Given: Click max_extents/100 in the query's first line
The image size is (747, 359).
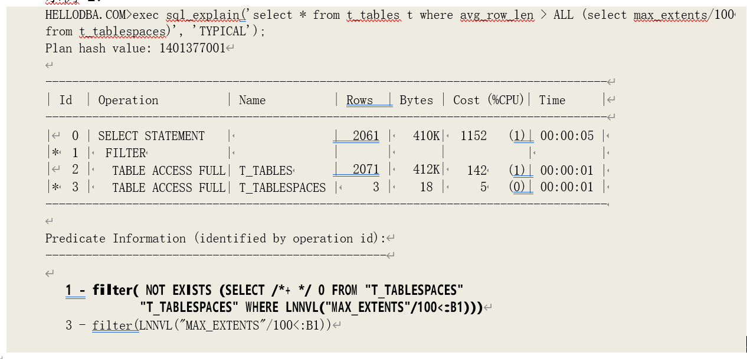Looking at the screenshot, I should [x=684, y=15].
